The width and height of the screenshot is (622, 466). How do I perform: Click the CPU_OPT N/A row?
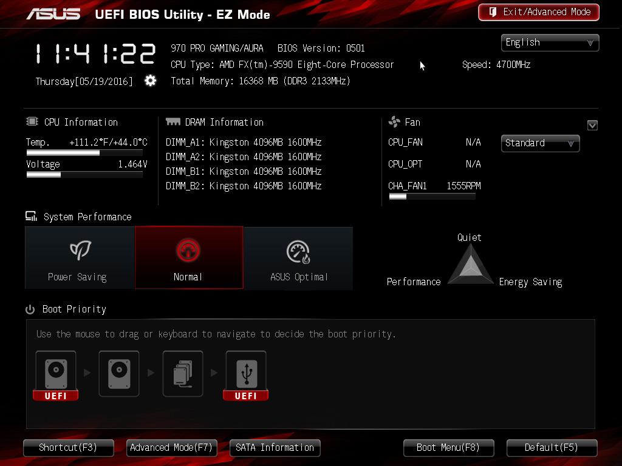(x=434, y=164)
